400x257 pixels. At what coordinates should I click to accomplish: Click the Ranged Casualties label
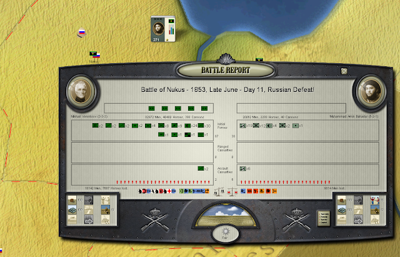tap(224, 149)
